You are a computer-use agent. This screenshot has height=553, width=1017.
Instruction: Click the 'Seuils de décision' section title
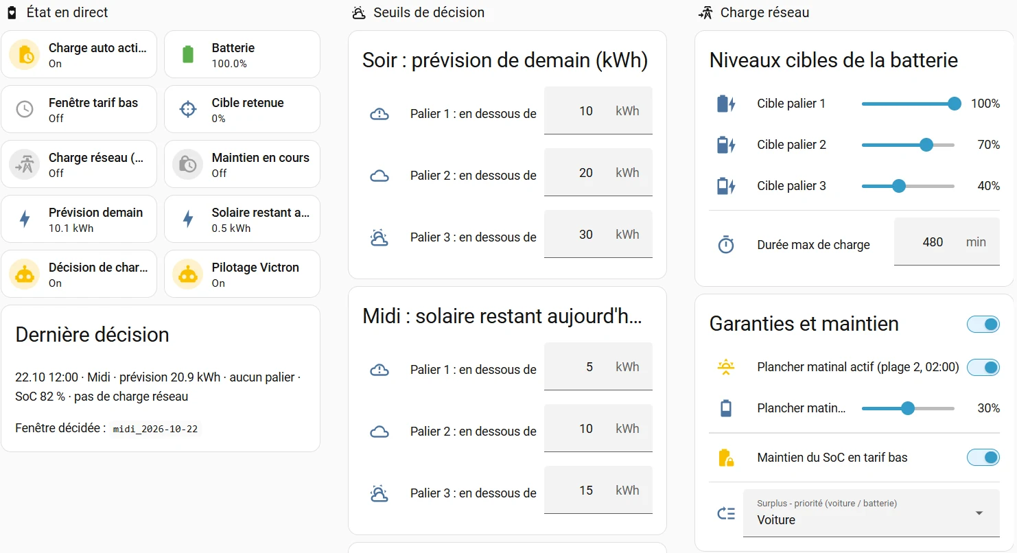tap(429, 12)
